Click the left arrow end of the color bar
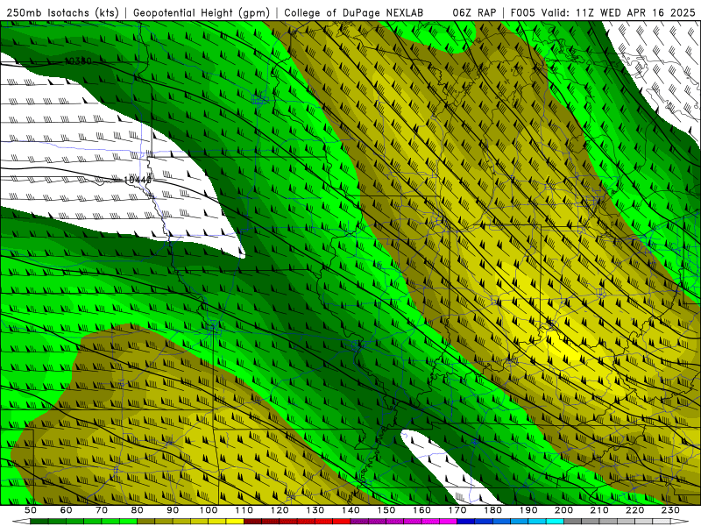 [21, 522]
